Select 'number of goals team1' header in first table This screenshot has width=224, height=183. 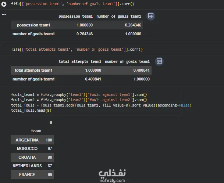pos(119,17)
